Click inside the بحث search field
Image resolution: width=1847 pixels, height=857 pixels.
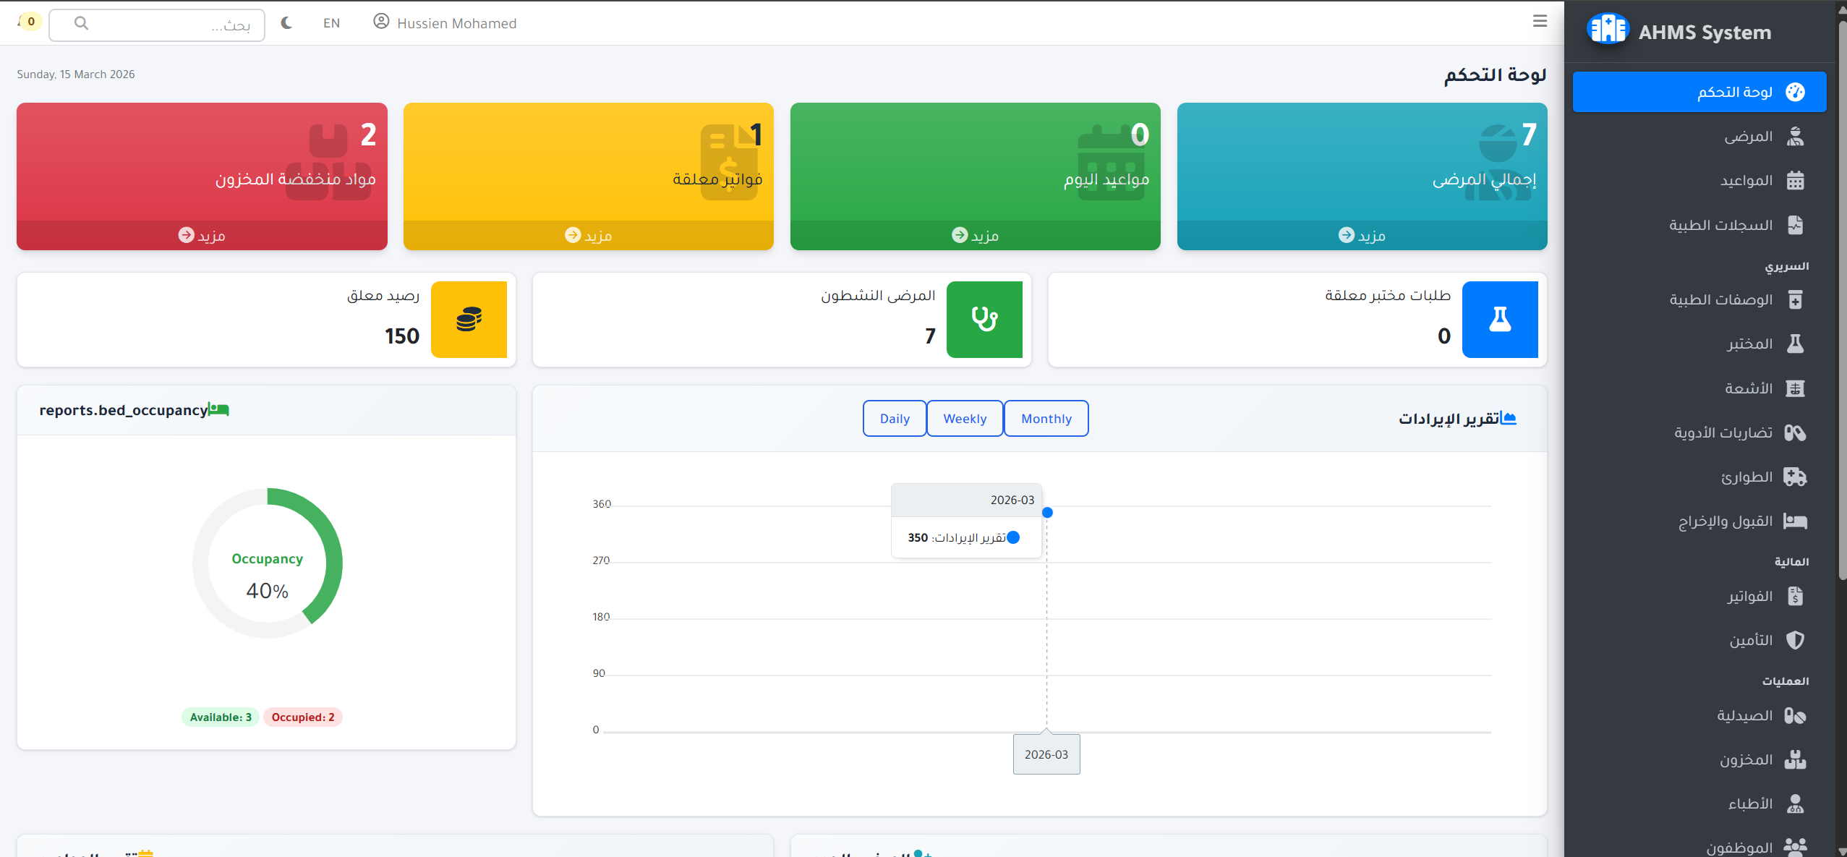(x=158, y=24)
